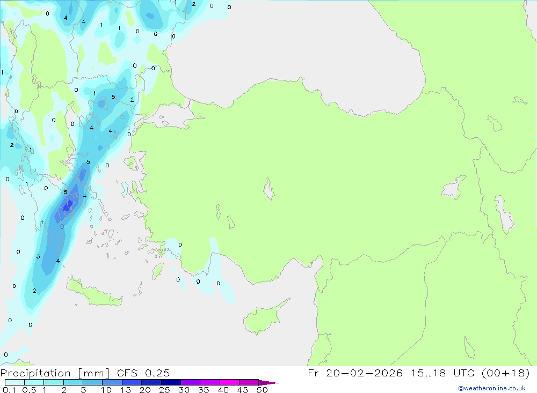Click the 25–30 mm dark blue swatch
Image resolution: width=537 pixels, height=393 pixels.
coord(171,382)
